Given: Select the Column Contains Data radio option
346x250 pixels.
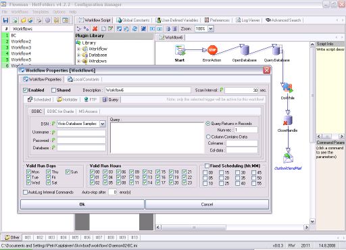Looking at the screenshot, I should pyautogui.click(x=208, y=136).
